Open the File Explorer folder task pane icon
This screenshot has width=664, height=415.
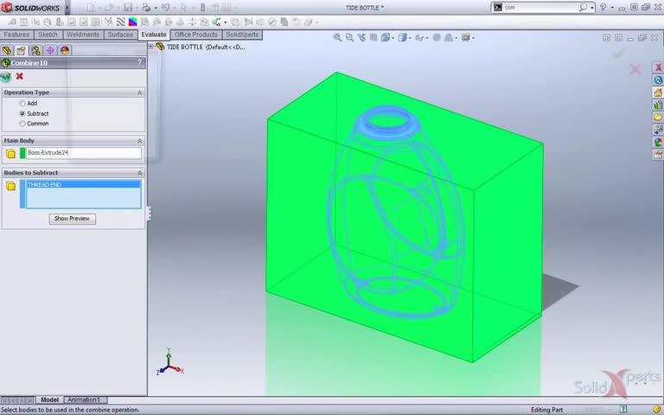[658, 117]
